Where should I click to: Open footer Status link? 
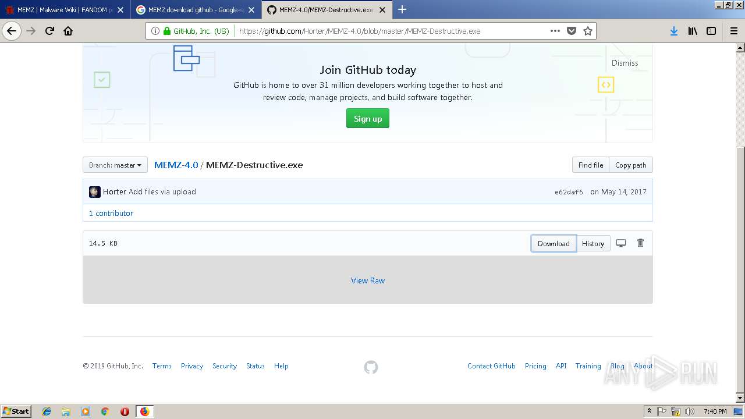256,366
